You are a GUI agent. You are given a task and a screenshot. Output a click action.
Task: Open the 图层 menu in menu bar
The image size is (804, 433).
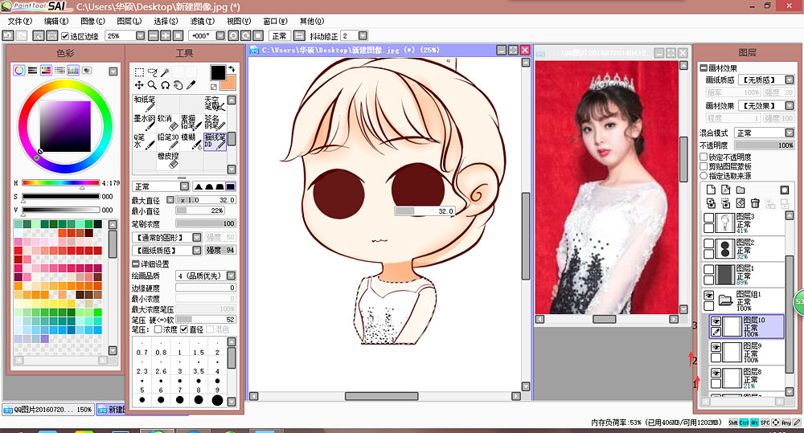(x=129, y=21)
